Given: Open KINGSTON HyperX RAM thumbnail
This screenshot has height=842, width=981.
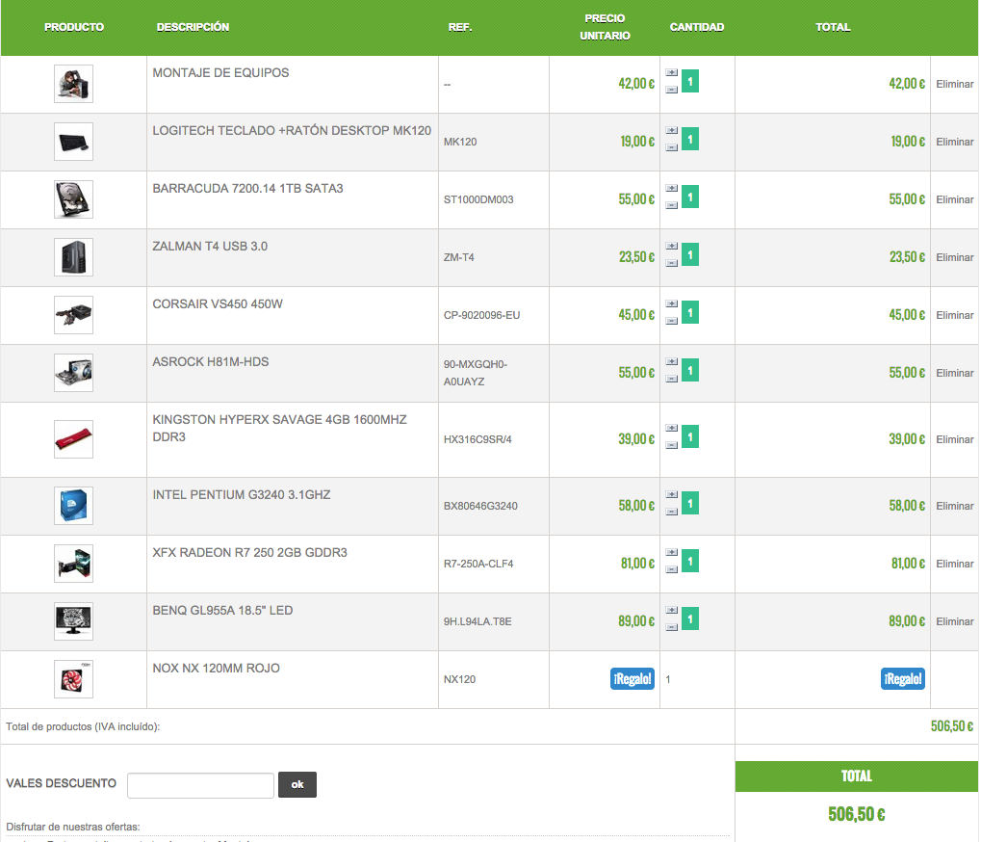Looking at the screenshot, I should click(73, 439).
